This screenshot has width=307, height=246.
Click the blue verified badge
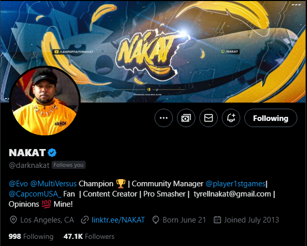52,153
